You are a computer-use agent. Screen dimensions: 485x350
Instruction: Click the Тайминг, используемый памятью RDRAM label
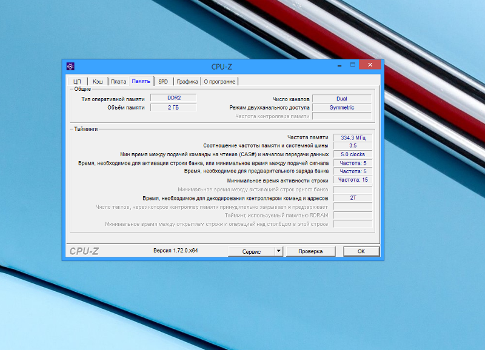pyautogui.click(x=276, y=216)
